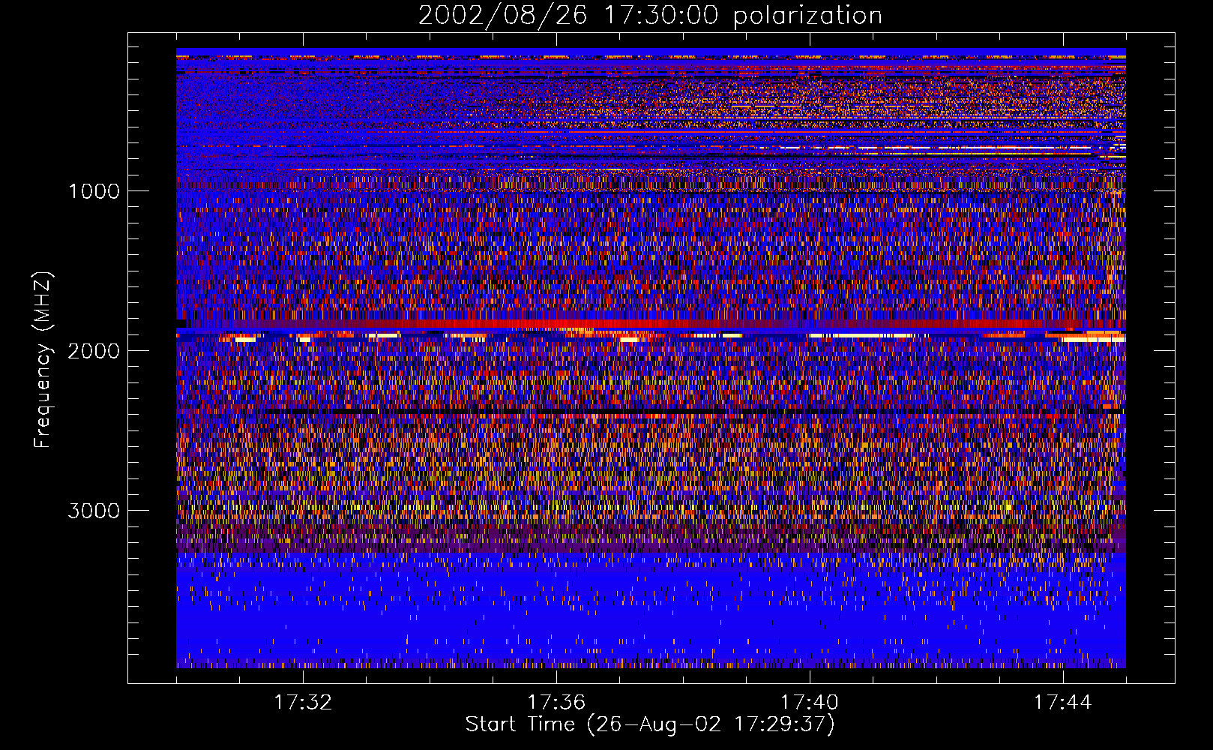Click the '2000' frequency axis label
Image resolution: width=1213 pixels, height=750 pixels.
coord(94,351)
